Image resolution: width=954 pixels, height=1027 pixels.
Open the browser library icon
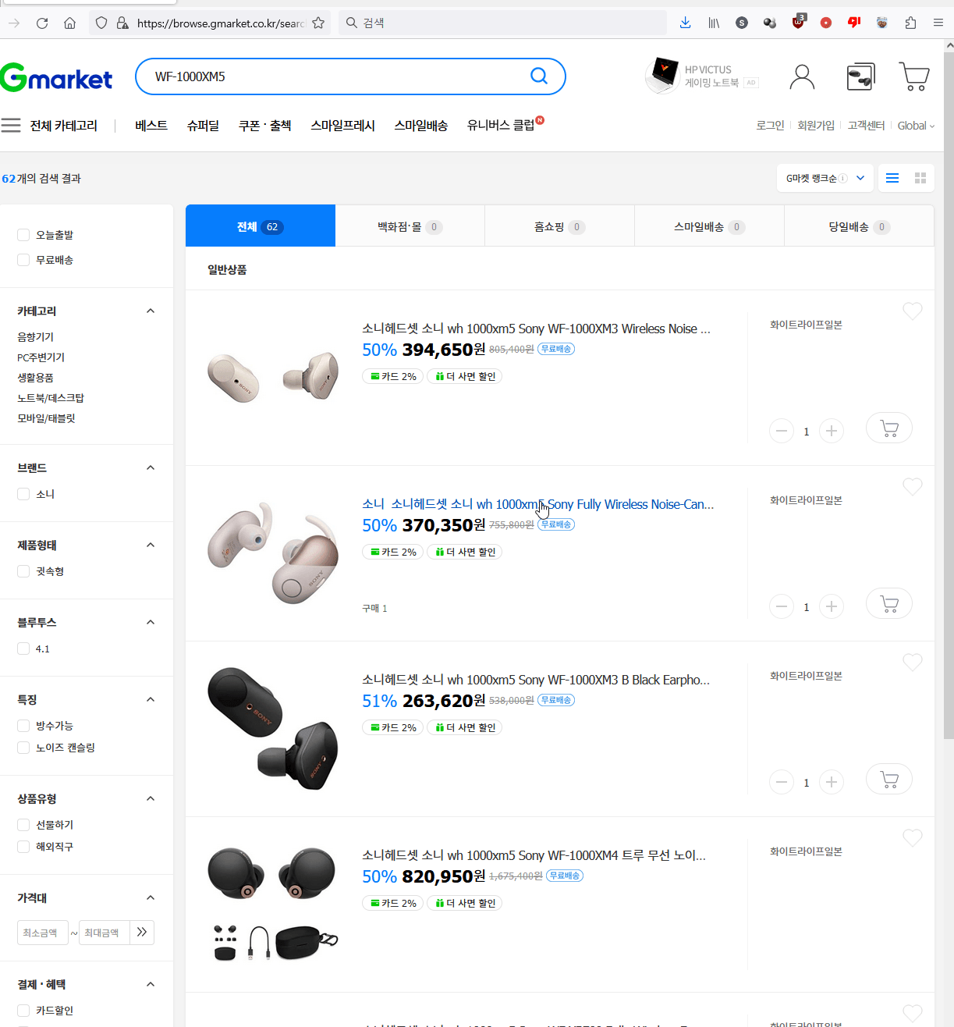click(714, 23)
